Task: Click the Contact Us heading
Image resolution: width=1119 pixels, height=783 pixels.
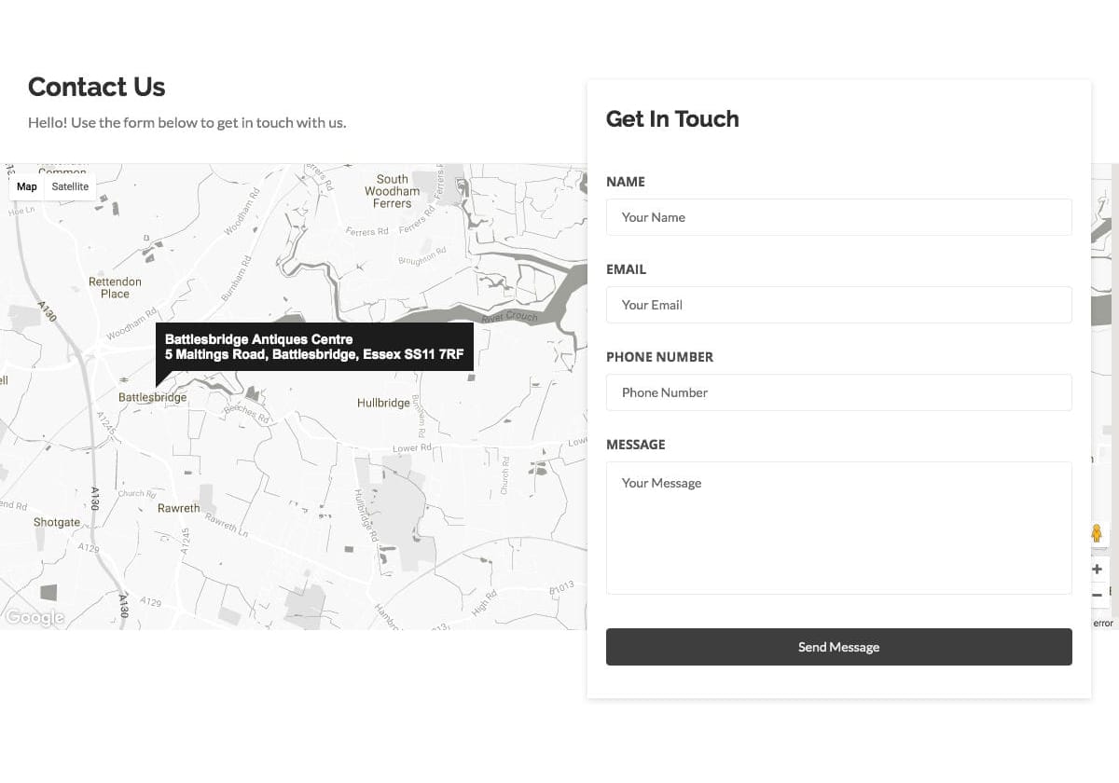Action: (97, 87)
